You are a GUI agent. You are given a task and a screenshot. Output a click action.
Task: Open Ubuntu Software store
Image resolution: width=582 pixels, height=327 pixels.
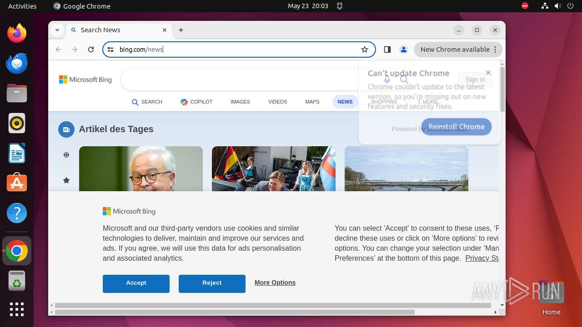click(17, 183)
